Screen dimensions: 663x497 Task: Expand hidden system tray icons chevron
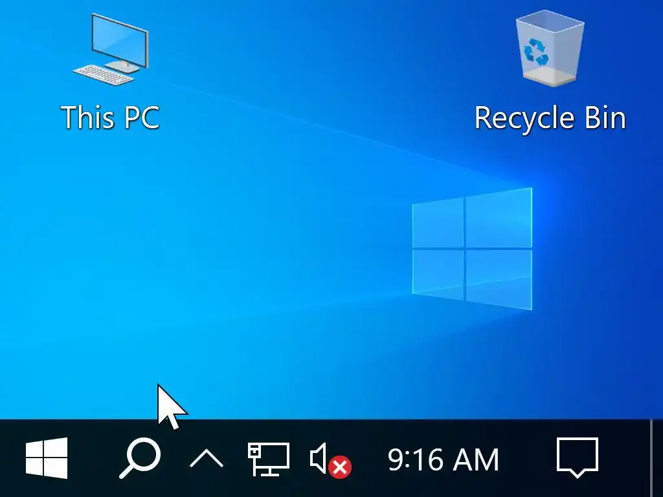tap(207, 459)
